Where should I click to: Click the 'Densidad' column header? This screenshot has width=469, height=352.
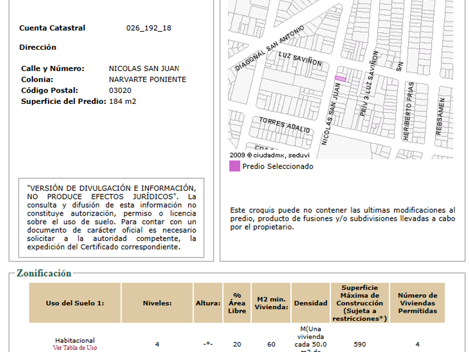pos(310,303)
